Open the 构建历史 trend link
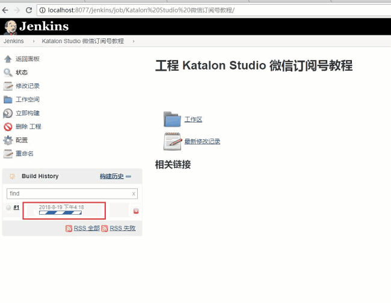391x303 pixels. coord(112,176)
